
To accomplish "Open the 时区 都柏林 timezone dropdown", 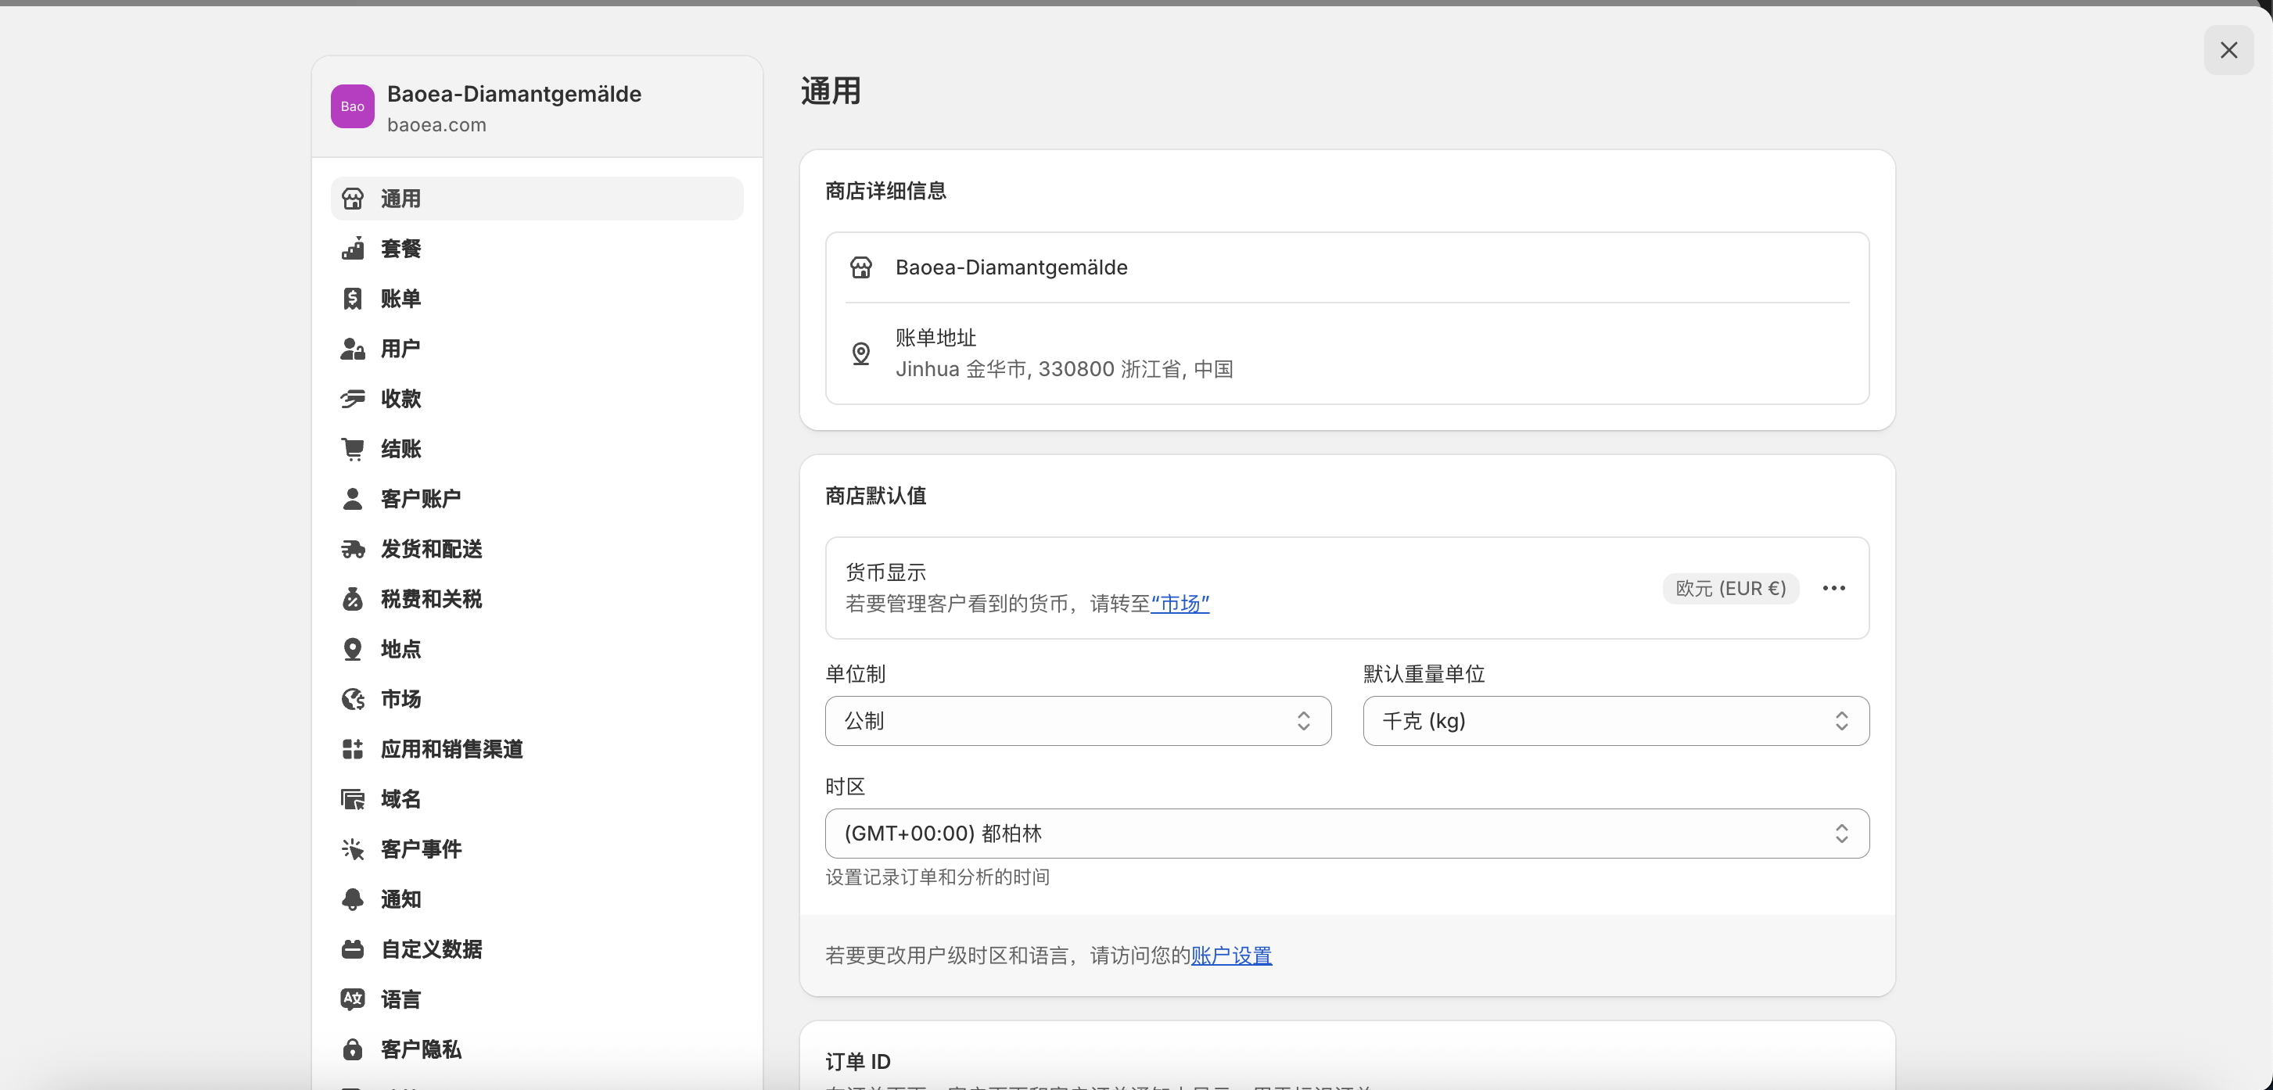I will pos(1346,834).
